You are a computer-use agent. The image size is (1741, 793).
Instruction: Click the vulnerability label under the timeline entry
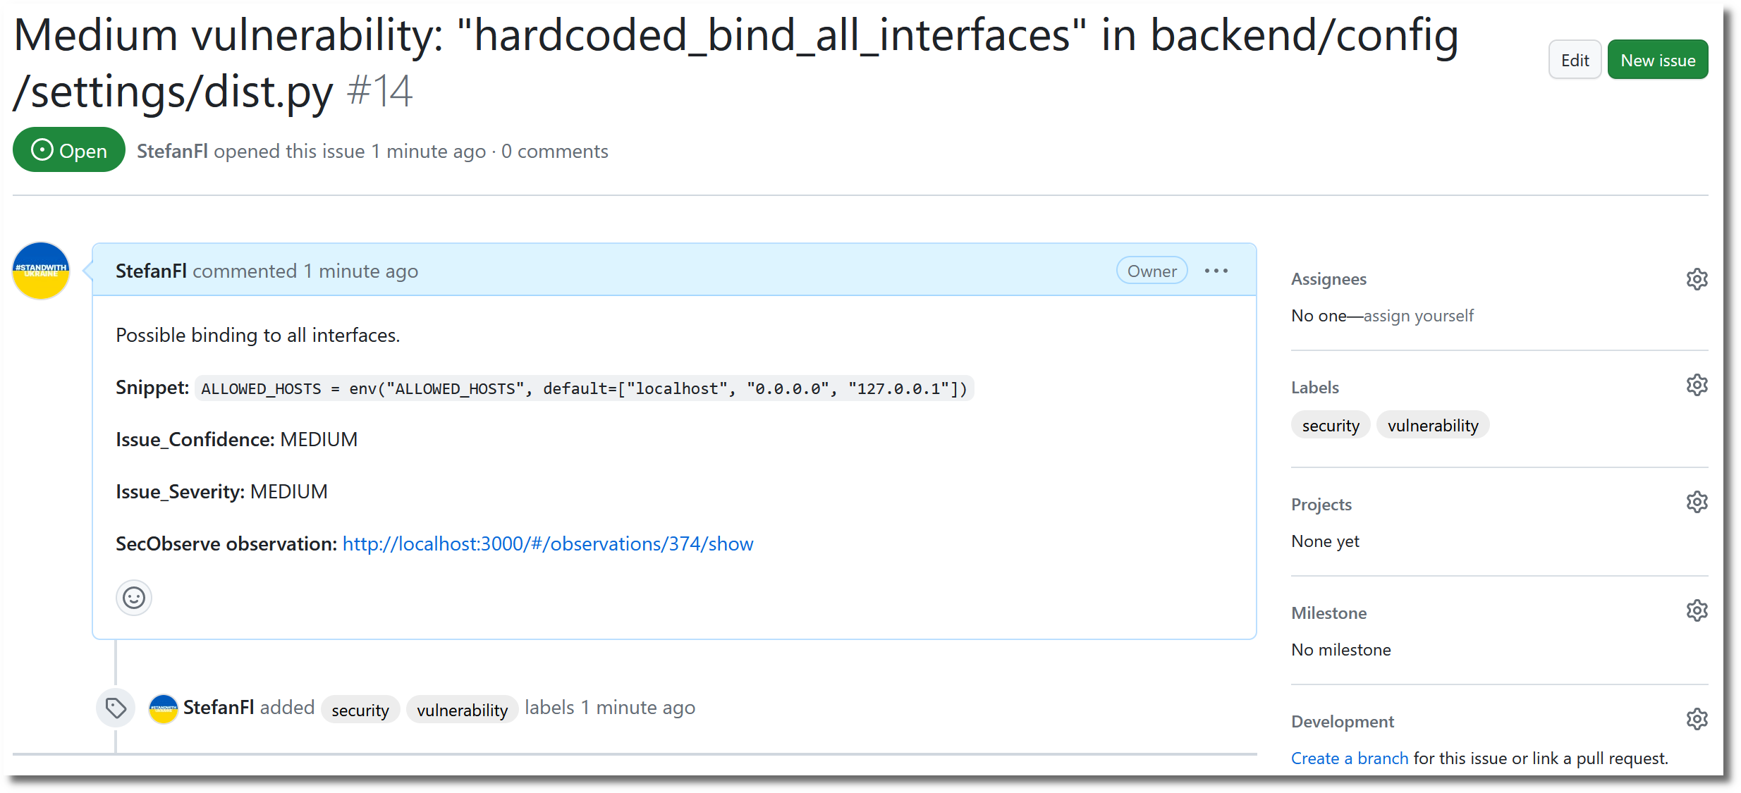[462, 709]
